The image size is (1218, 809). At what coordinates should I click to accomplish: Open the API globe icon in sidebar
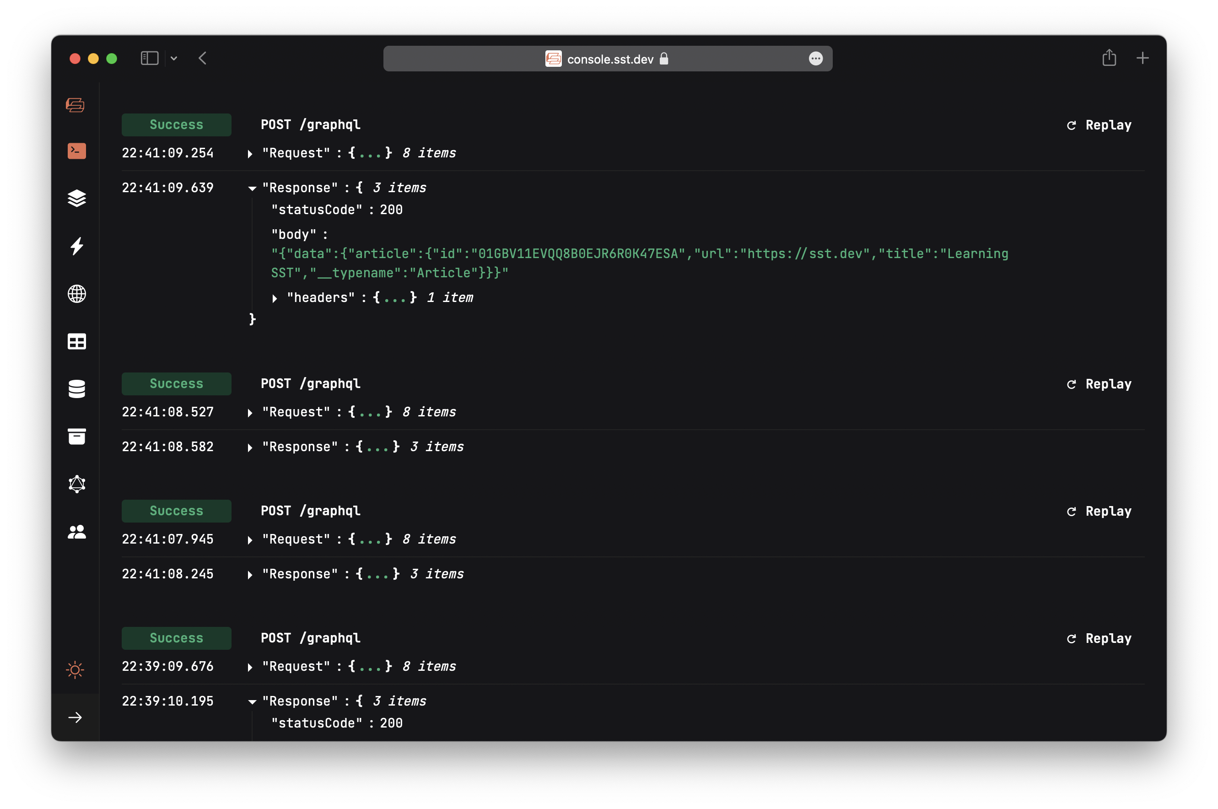76,294
